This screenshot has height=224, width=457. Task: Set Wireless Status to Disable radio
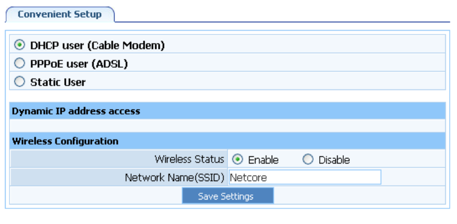(307, 160)
